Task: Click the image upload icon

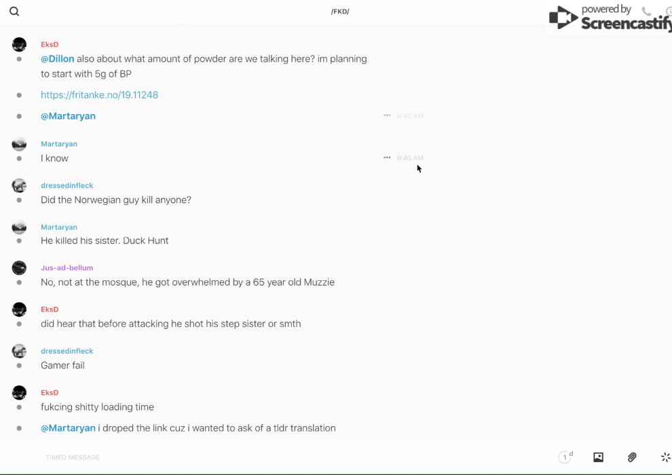Action: pyautogui.click(x=598, y=457)
